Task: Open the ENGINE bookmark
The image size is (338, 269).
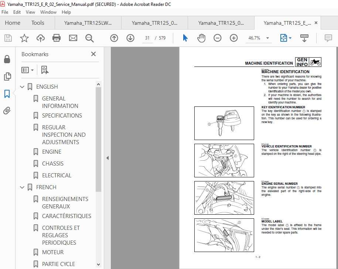Action: tap(51, 152)
